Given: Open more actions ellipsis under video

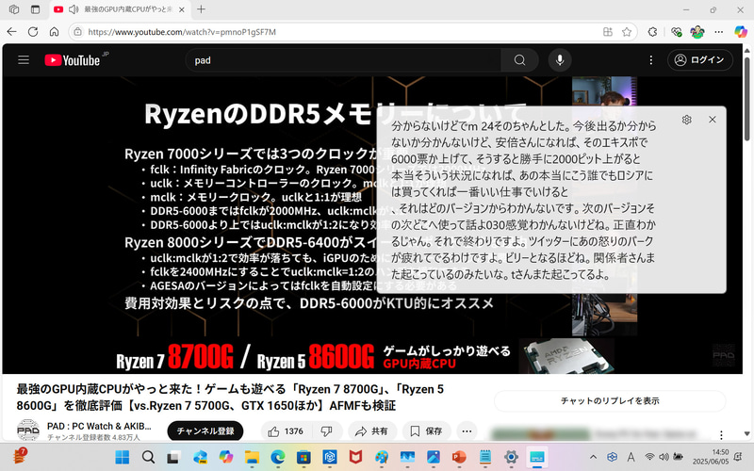Looking at the screenshot, I should (x=467, y=431).
